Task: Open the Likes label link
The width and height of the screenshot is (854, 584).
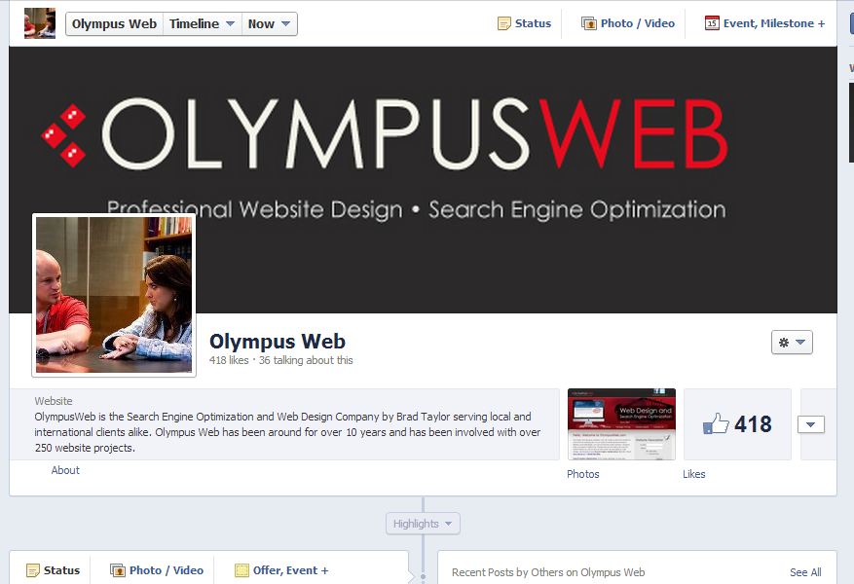Action: click(693, 474)
